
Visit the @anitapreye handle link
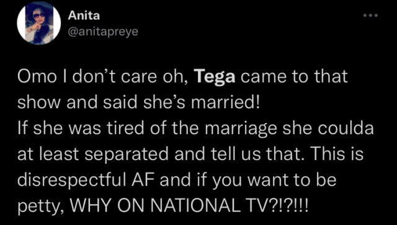(102, 32)
